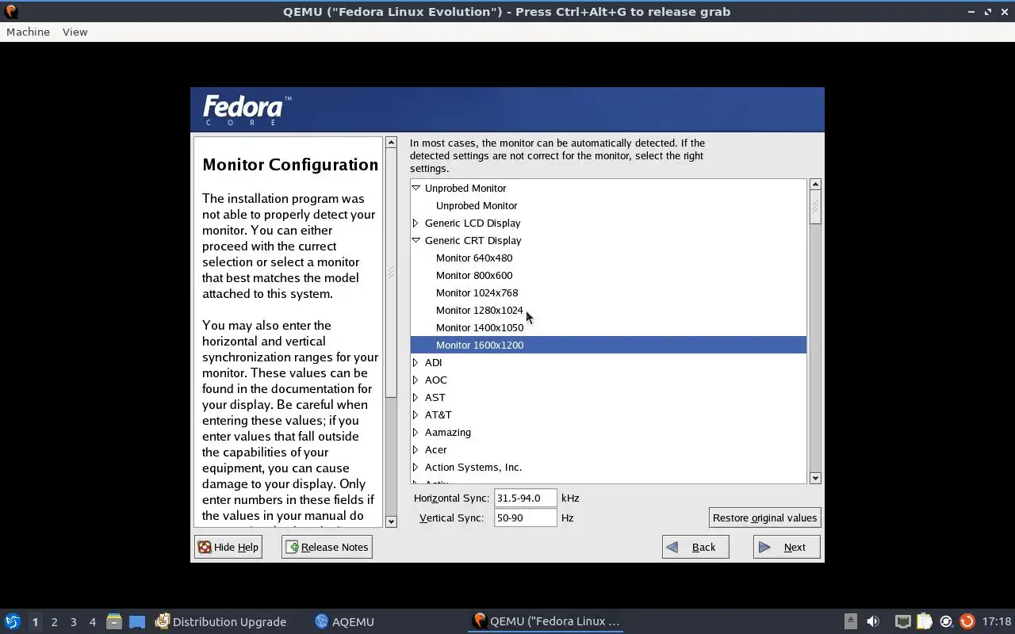Switch to workspace 3
1015x634 pixels.
pyautogui.click(x=73, y=622)
